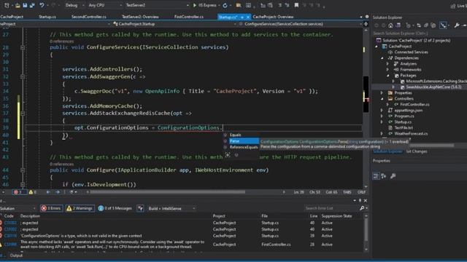Start debugging with IIS Express play button
The image size is (467, 262).
pyautogui.click(x=195, y=5)
